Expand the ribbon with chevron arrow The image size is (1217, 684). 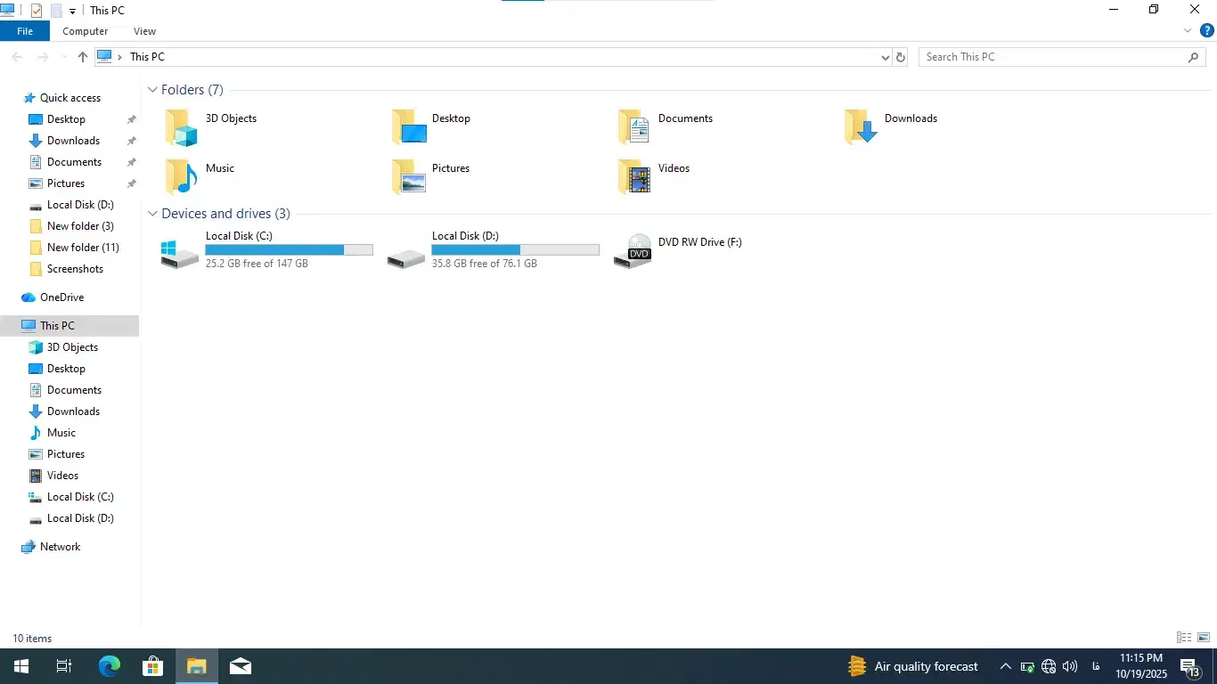[x=1187, y=30]
